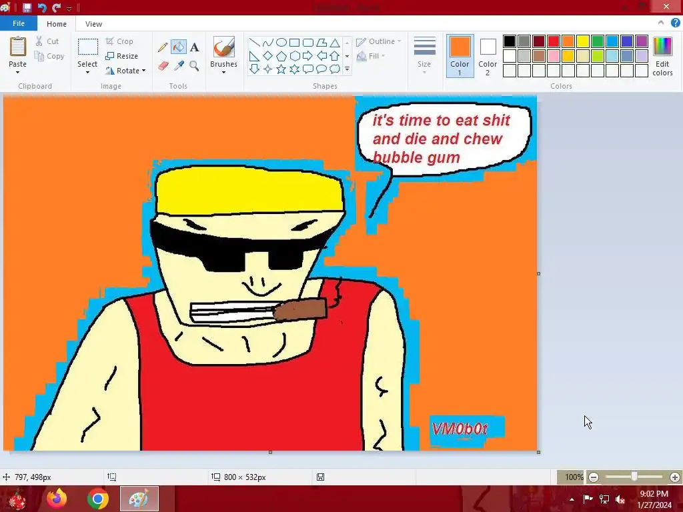The width and height of the screenshot is (683, 512).
Task: Choose the Down arrow shape
Action: [x=254, y=69]
